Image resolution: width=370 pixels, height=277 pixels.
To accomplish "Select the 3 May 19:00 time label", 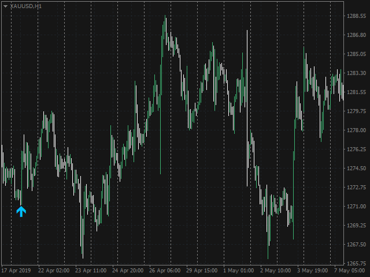I will (x=312, y=271).
